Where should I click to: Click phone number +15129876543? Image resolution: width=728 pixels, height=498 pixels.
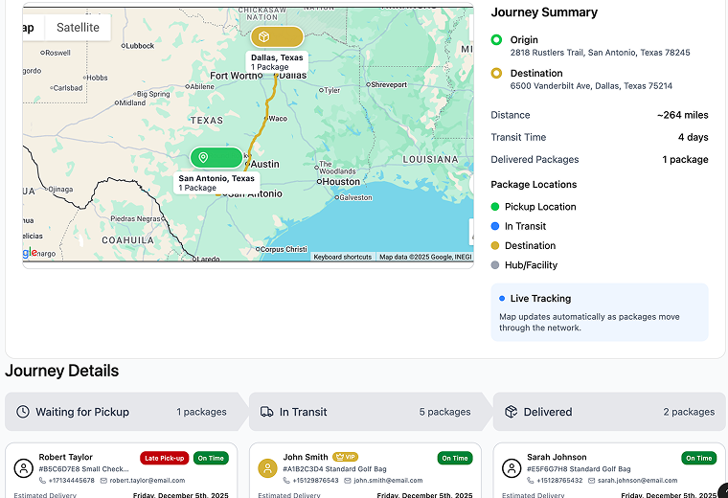pos(315,481)
